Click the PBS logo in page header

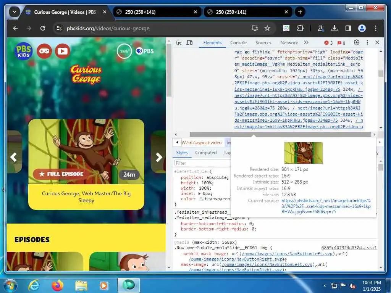tap(145, 51)
